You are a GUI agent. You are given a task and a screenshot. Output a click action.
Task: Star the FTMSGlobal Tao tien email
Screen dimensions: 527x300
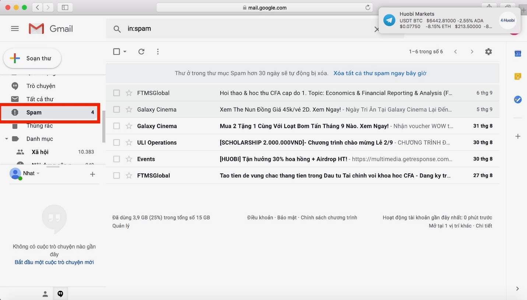tap(129, 176)
